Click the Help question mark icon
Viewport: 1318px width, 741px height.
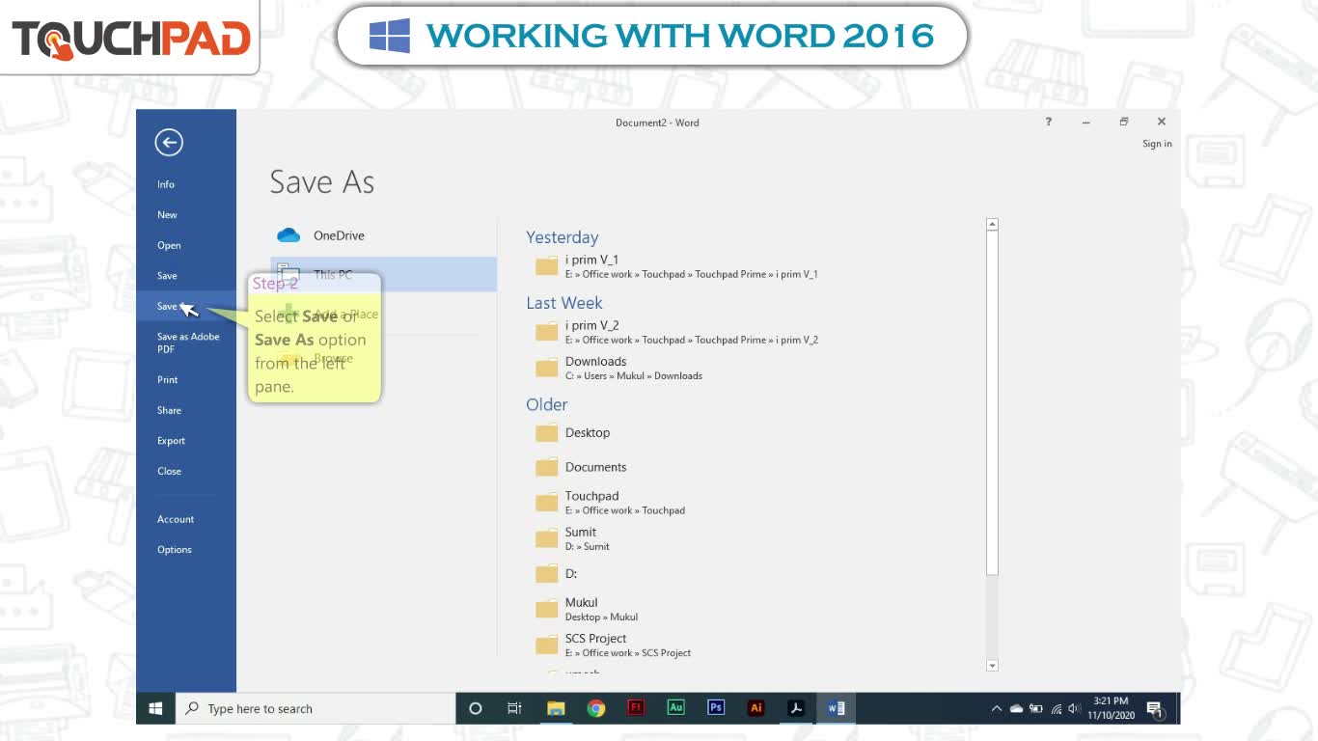pyautogui.click(x=1048, y=122)
